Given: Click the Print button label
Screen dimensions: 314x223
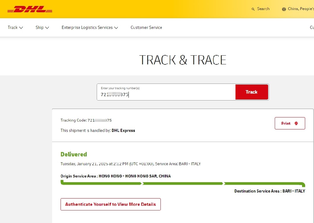Looking at the screenshot, I should (x=286, y=123).
